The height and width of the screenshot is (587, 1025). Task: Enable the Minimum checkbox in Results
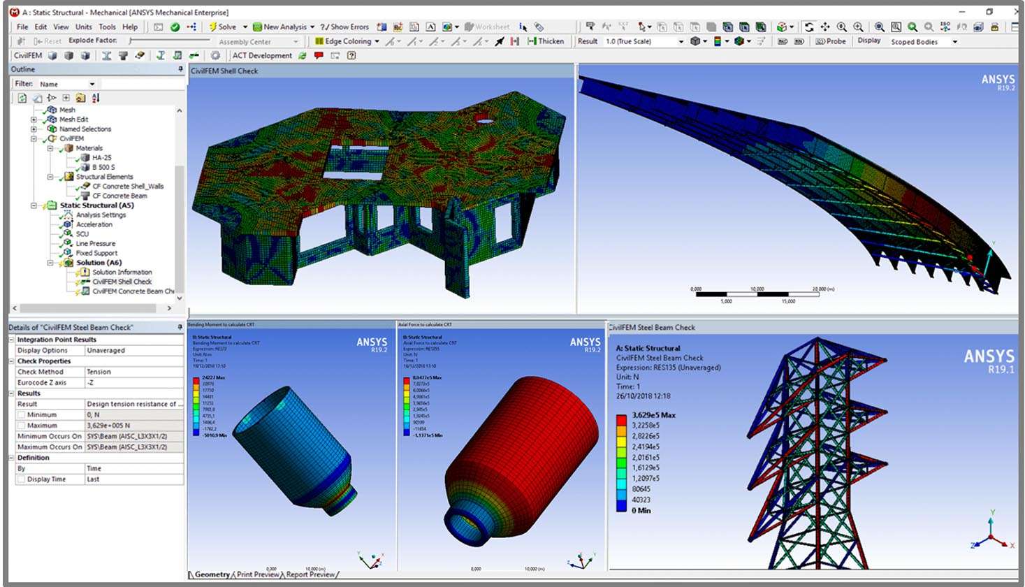tap(22, 415)
